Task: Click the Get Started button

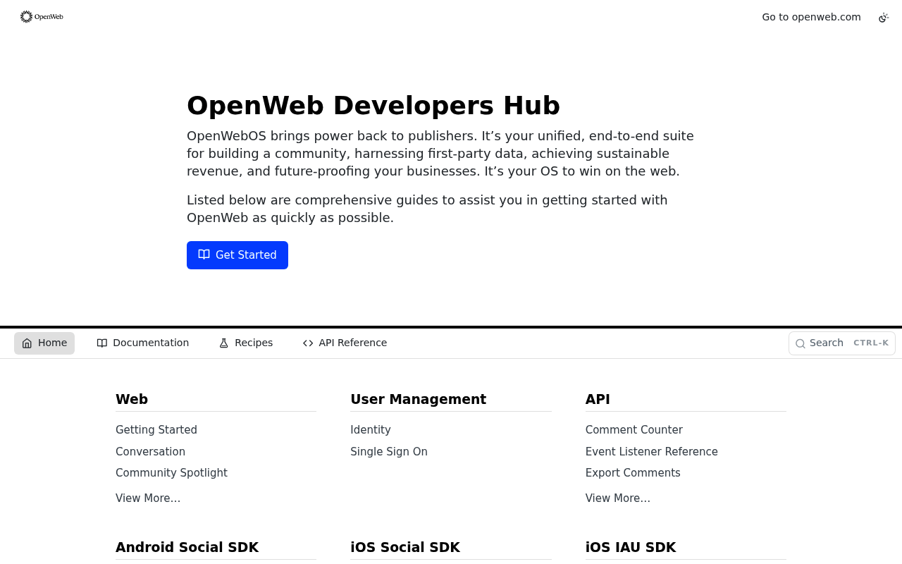Action: (x=237, y=255)
